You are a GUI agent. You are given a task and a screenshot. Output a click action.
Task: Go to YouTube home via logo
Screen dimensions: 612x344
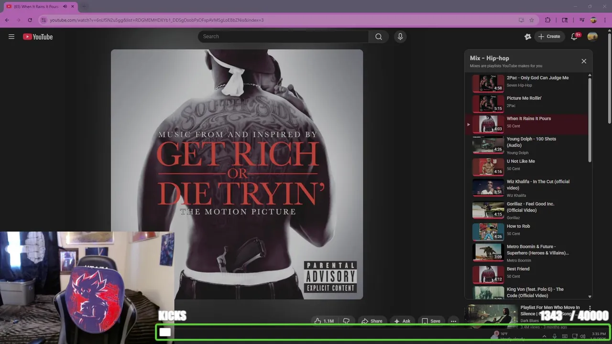[38, 37]
